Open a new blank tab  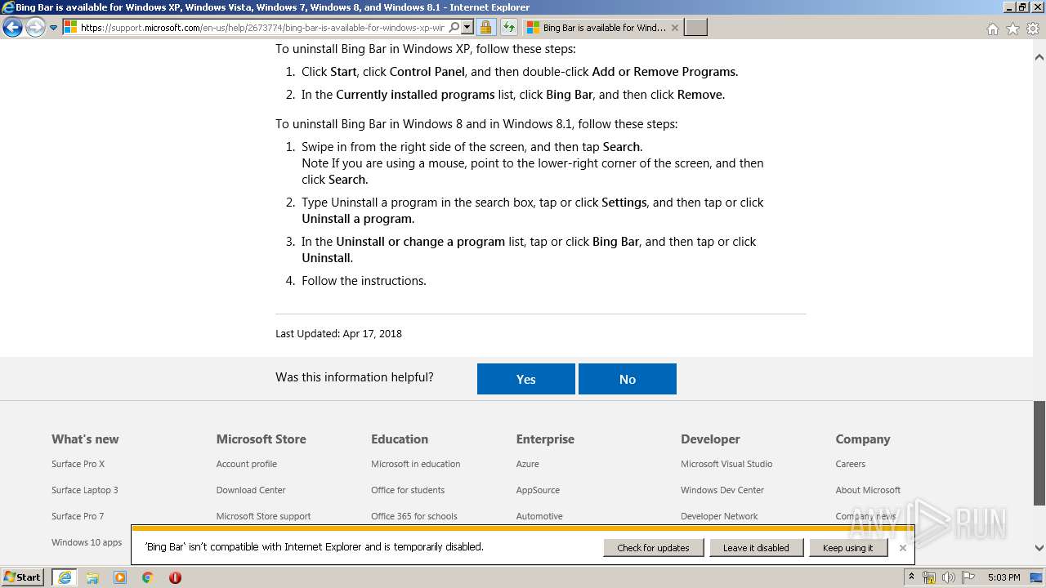pos(695,28)
